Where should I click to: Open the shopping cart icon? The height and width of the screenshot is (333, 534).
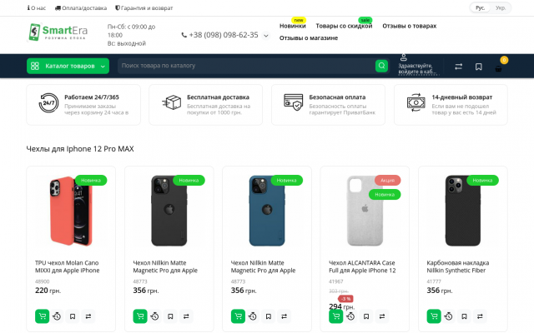(498, 68)
